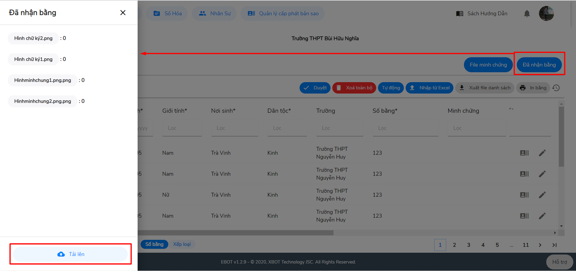The height and width of the screenshot is (271, 576).
Task: Close the Đã nhận bằng panel
Action: click(x=123, y=13)
